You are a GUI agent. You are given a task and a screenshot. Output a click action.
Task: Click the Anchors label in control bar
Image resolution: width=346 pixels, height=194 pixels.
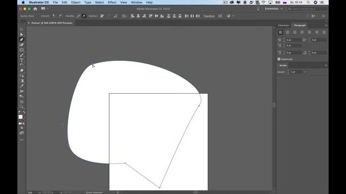[x=93, y=16]
